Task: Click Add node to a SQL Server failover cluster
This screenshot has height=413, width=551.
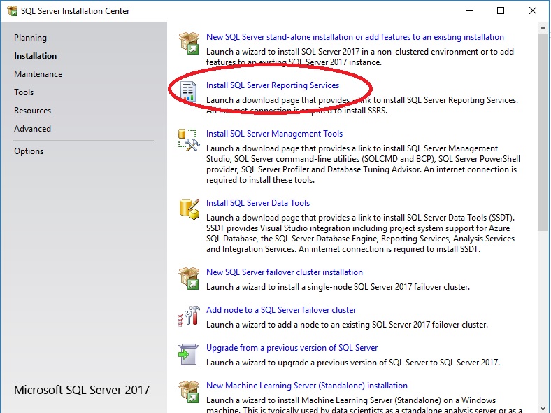Action: [x=281, y=310]
